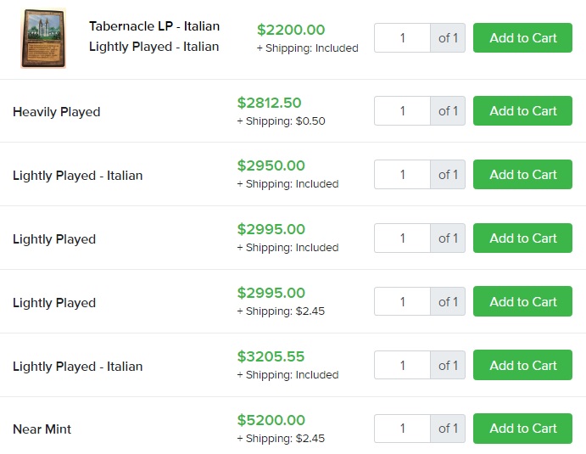Add the $2995.00 listing with $2.45 shipping to cart
The image size is (586, 454).
click(x=522, y=302)
